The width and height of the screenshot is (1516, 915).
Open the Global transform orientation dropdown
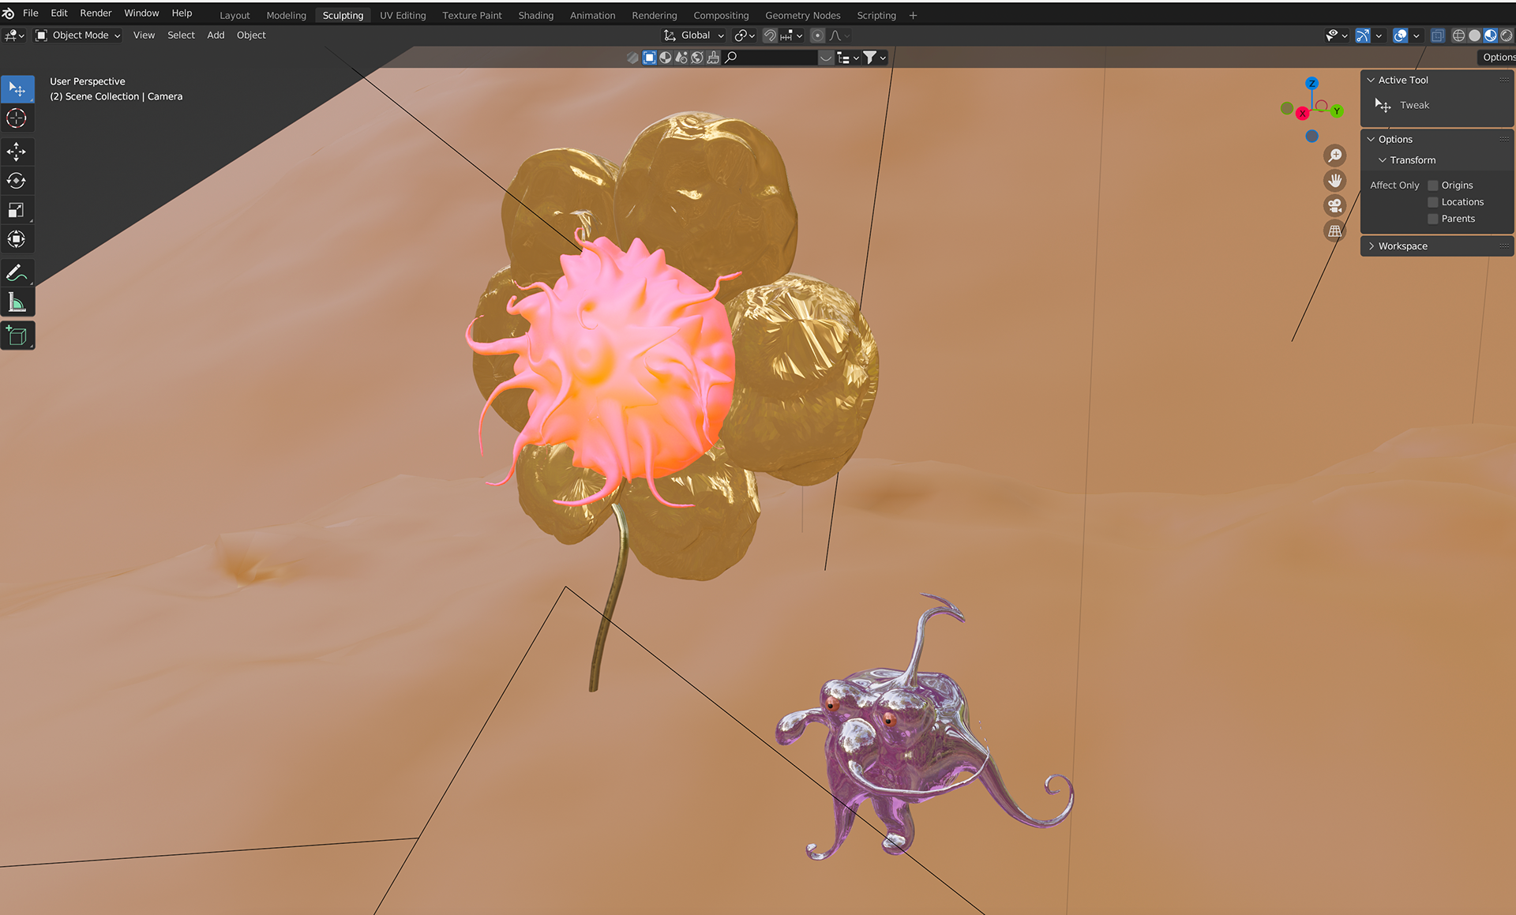click(x=694, y=36)
